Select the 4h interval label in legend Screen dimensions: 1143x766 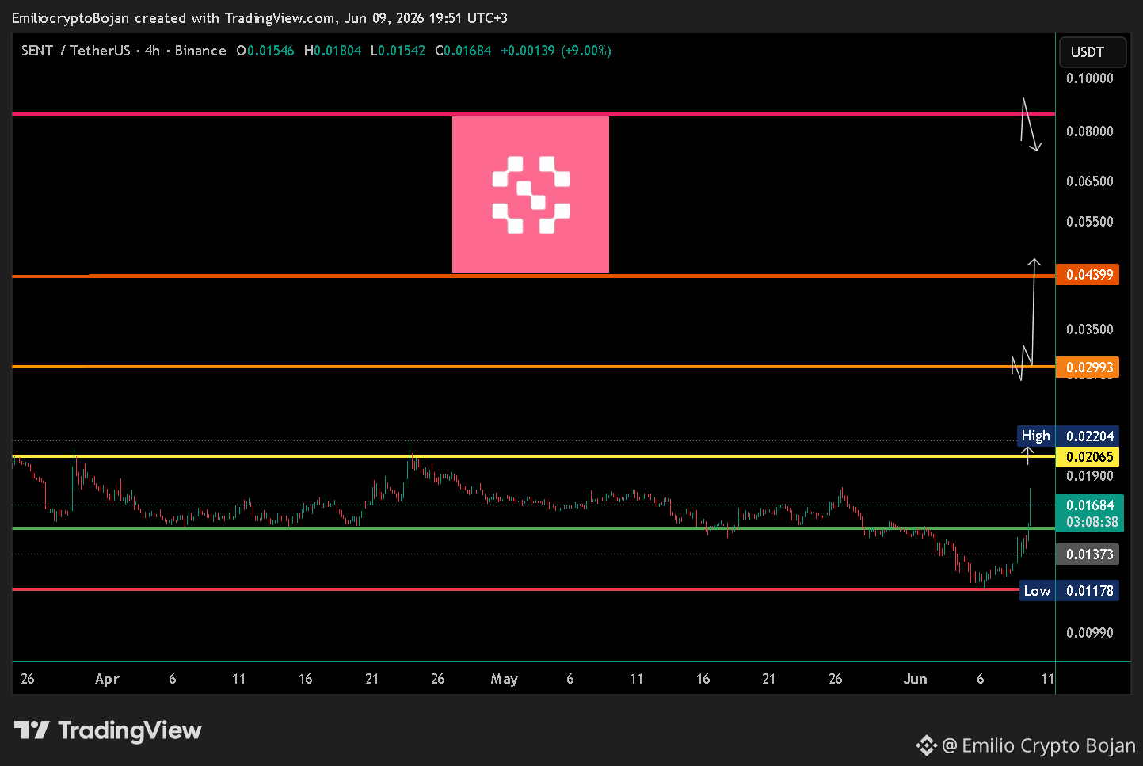(152, 51)
